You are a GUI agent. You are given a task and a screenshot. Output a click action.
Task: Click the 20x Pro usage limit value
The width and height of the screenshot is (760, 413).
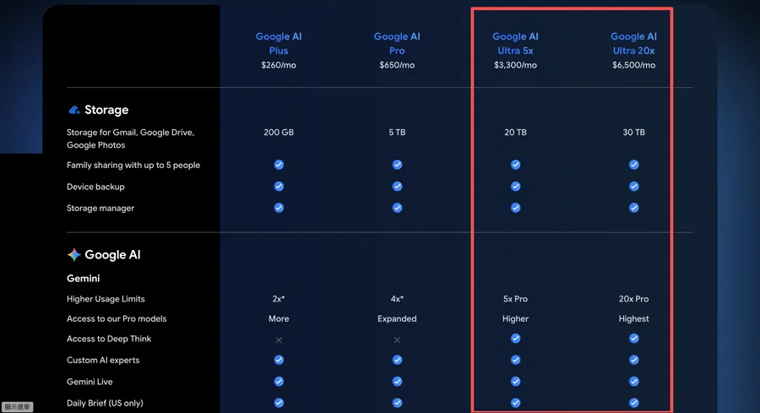(633, 299)
